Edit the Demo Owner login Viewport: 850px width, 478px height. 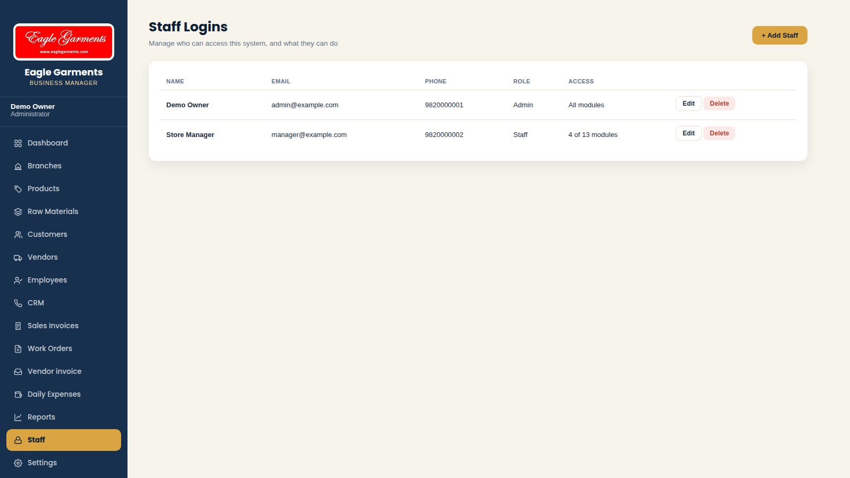[688, 104]
